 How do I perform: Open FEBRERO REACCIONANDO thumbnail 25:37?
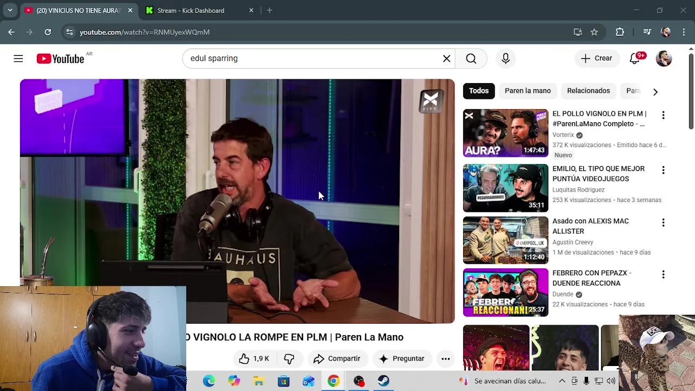pos(506,292)
